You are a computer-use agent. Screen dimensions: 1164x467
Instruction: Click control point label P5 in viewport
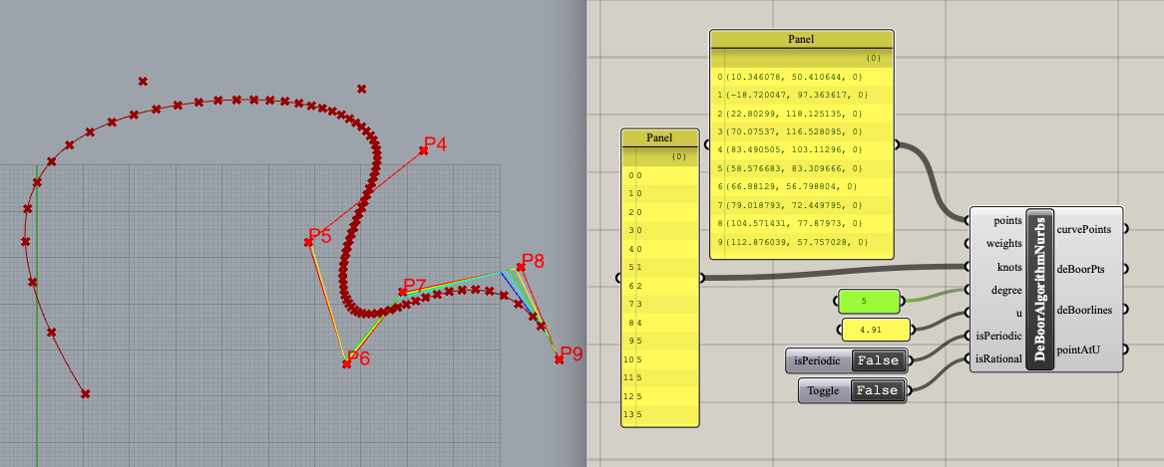tap(320, 236)
